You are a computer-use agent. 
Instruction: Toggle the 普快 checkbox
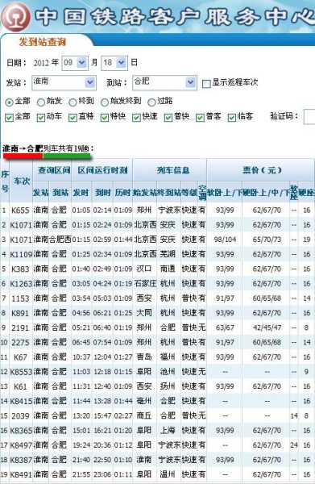[168, 117]
